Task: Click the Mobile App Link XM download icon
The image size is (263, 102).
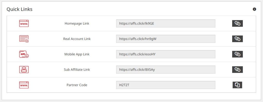Action: (24, 54)
